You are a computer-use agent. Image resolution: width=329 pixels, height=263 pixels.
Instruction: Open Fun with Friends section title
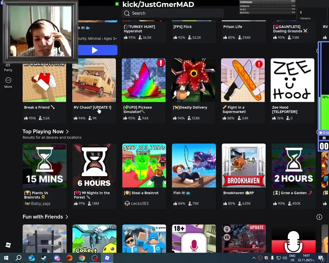click(x=43, y=217)
